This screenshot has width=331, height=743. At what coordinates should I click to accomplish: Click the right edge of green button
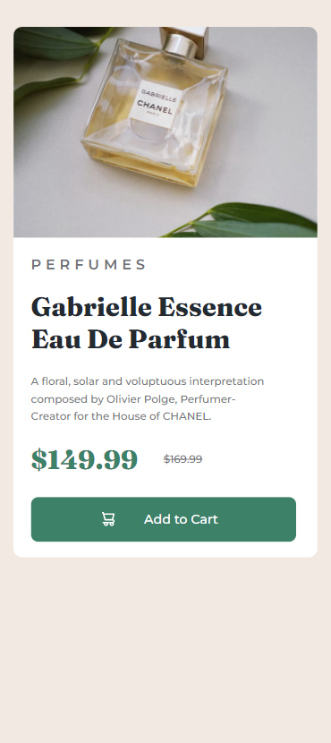point(292,519)
